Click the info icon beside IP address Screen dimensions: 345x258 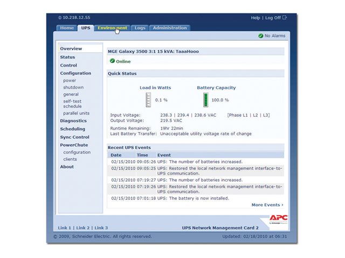click(x=60, y=18)
